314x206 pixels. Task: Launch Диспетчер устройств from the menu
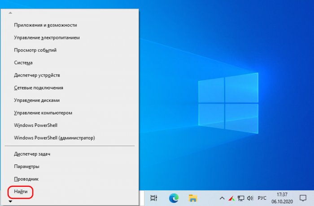[x=70, y=76]
